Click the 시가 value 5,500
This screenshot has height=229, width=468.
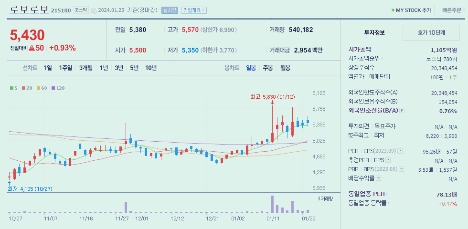tap(138, 50)
